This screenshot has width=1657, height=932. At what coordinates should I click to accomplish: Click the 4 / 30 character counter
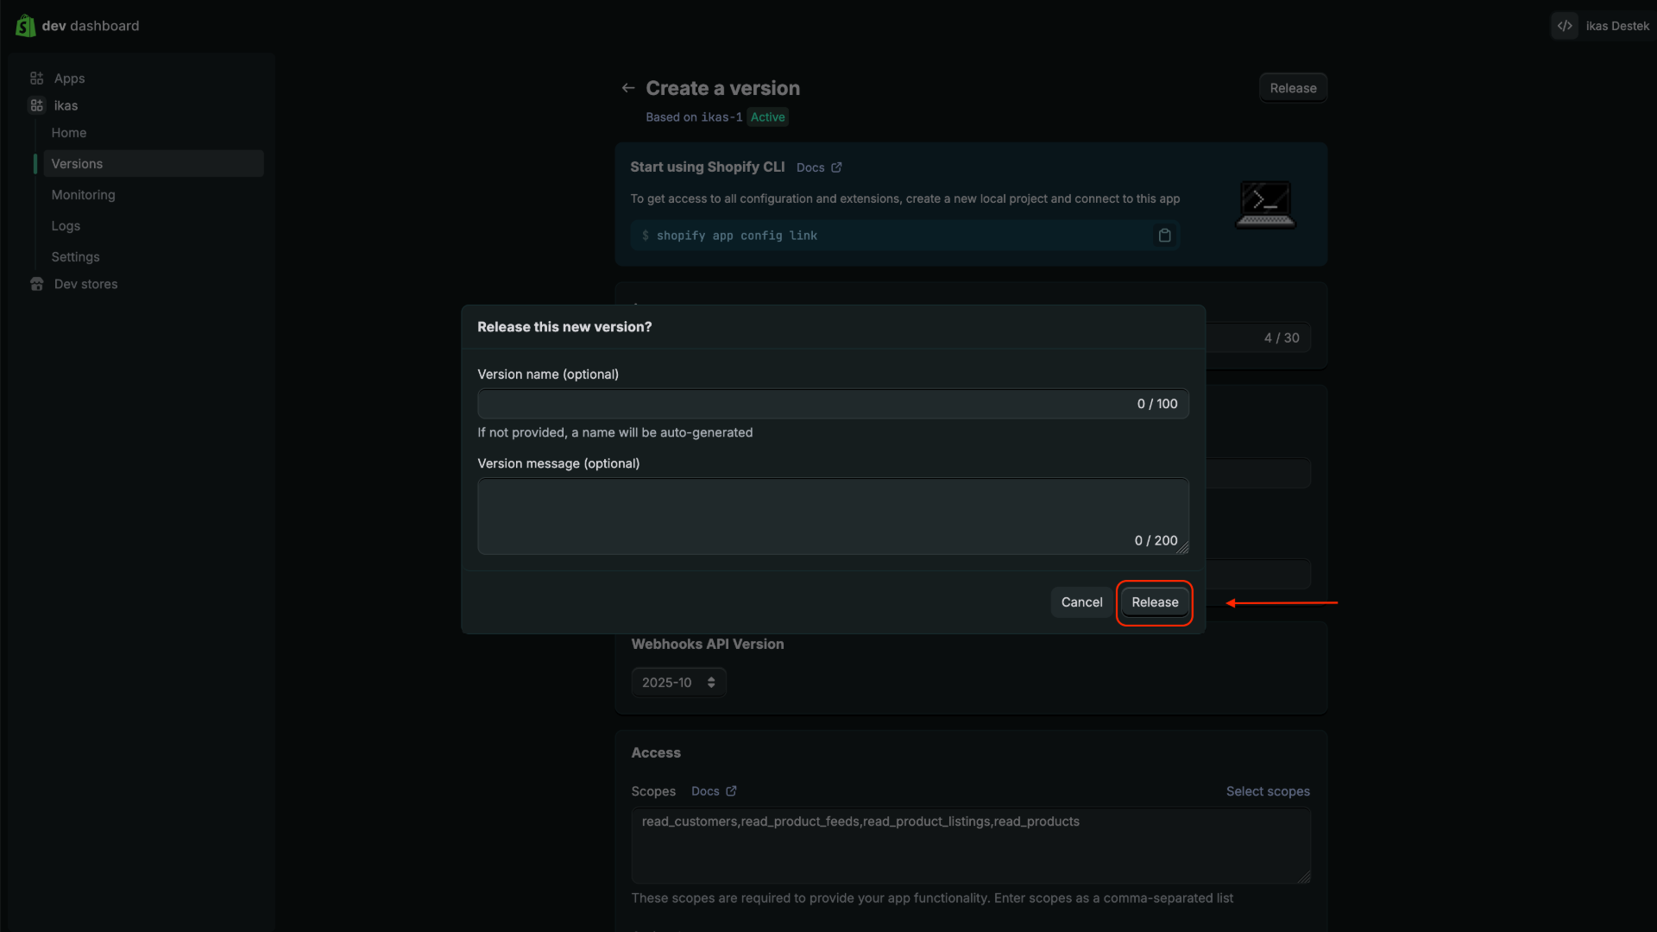tap(1282, 338)
